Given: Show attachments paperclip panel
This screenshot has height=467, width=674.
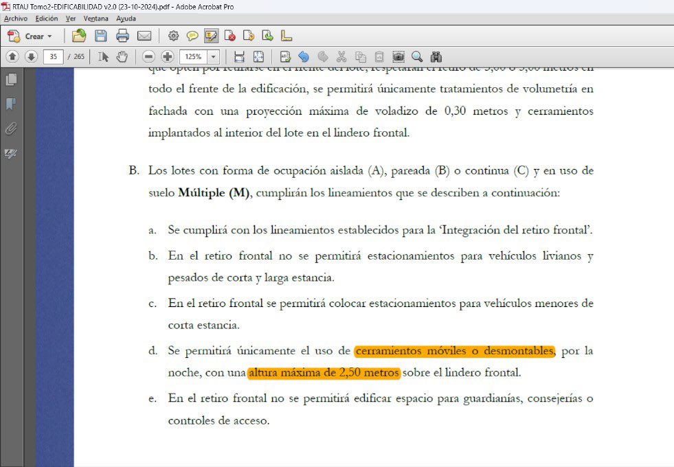Looking at the screenshot, I should point(11,128).
